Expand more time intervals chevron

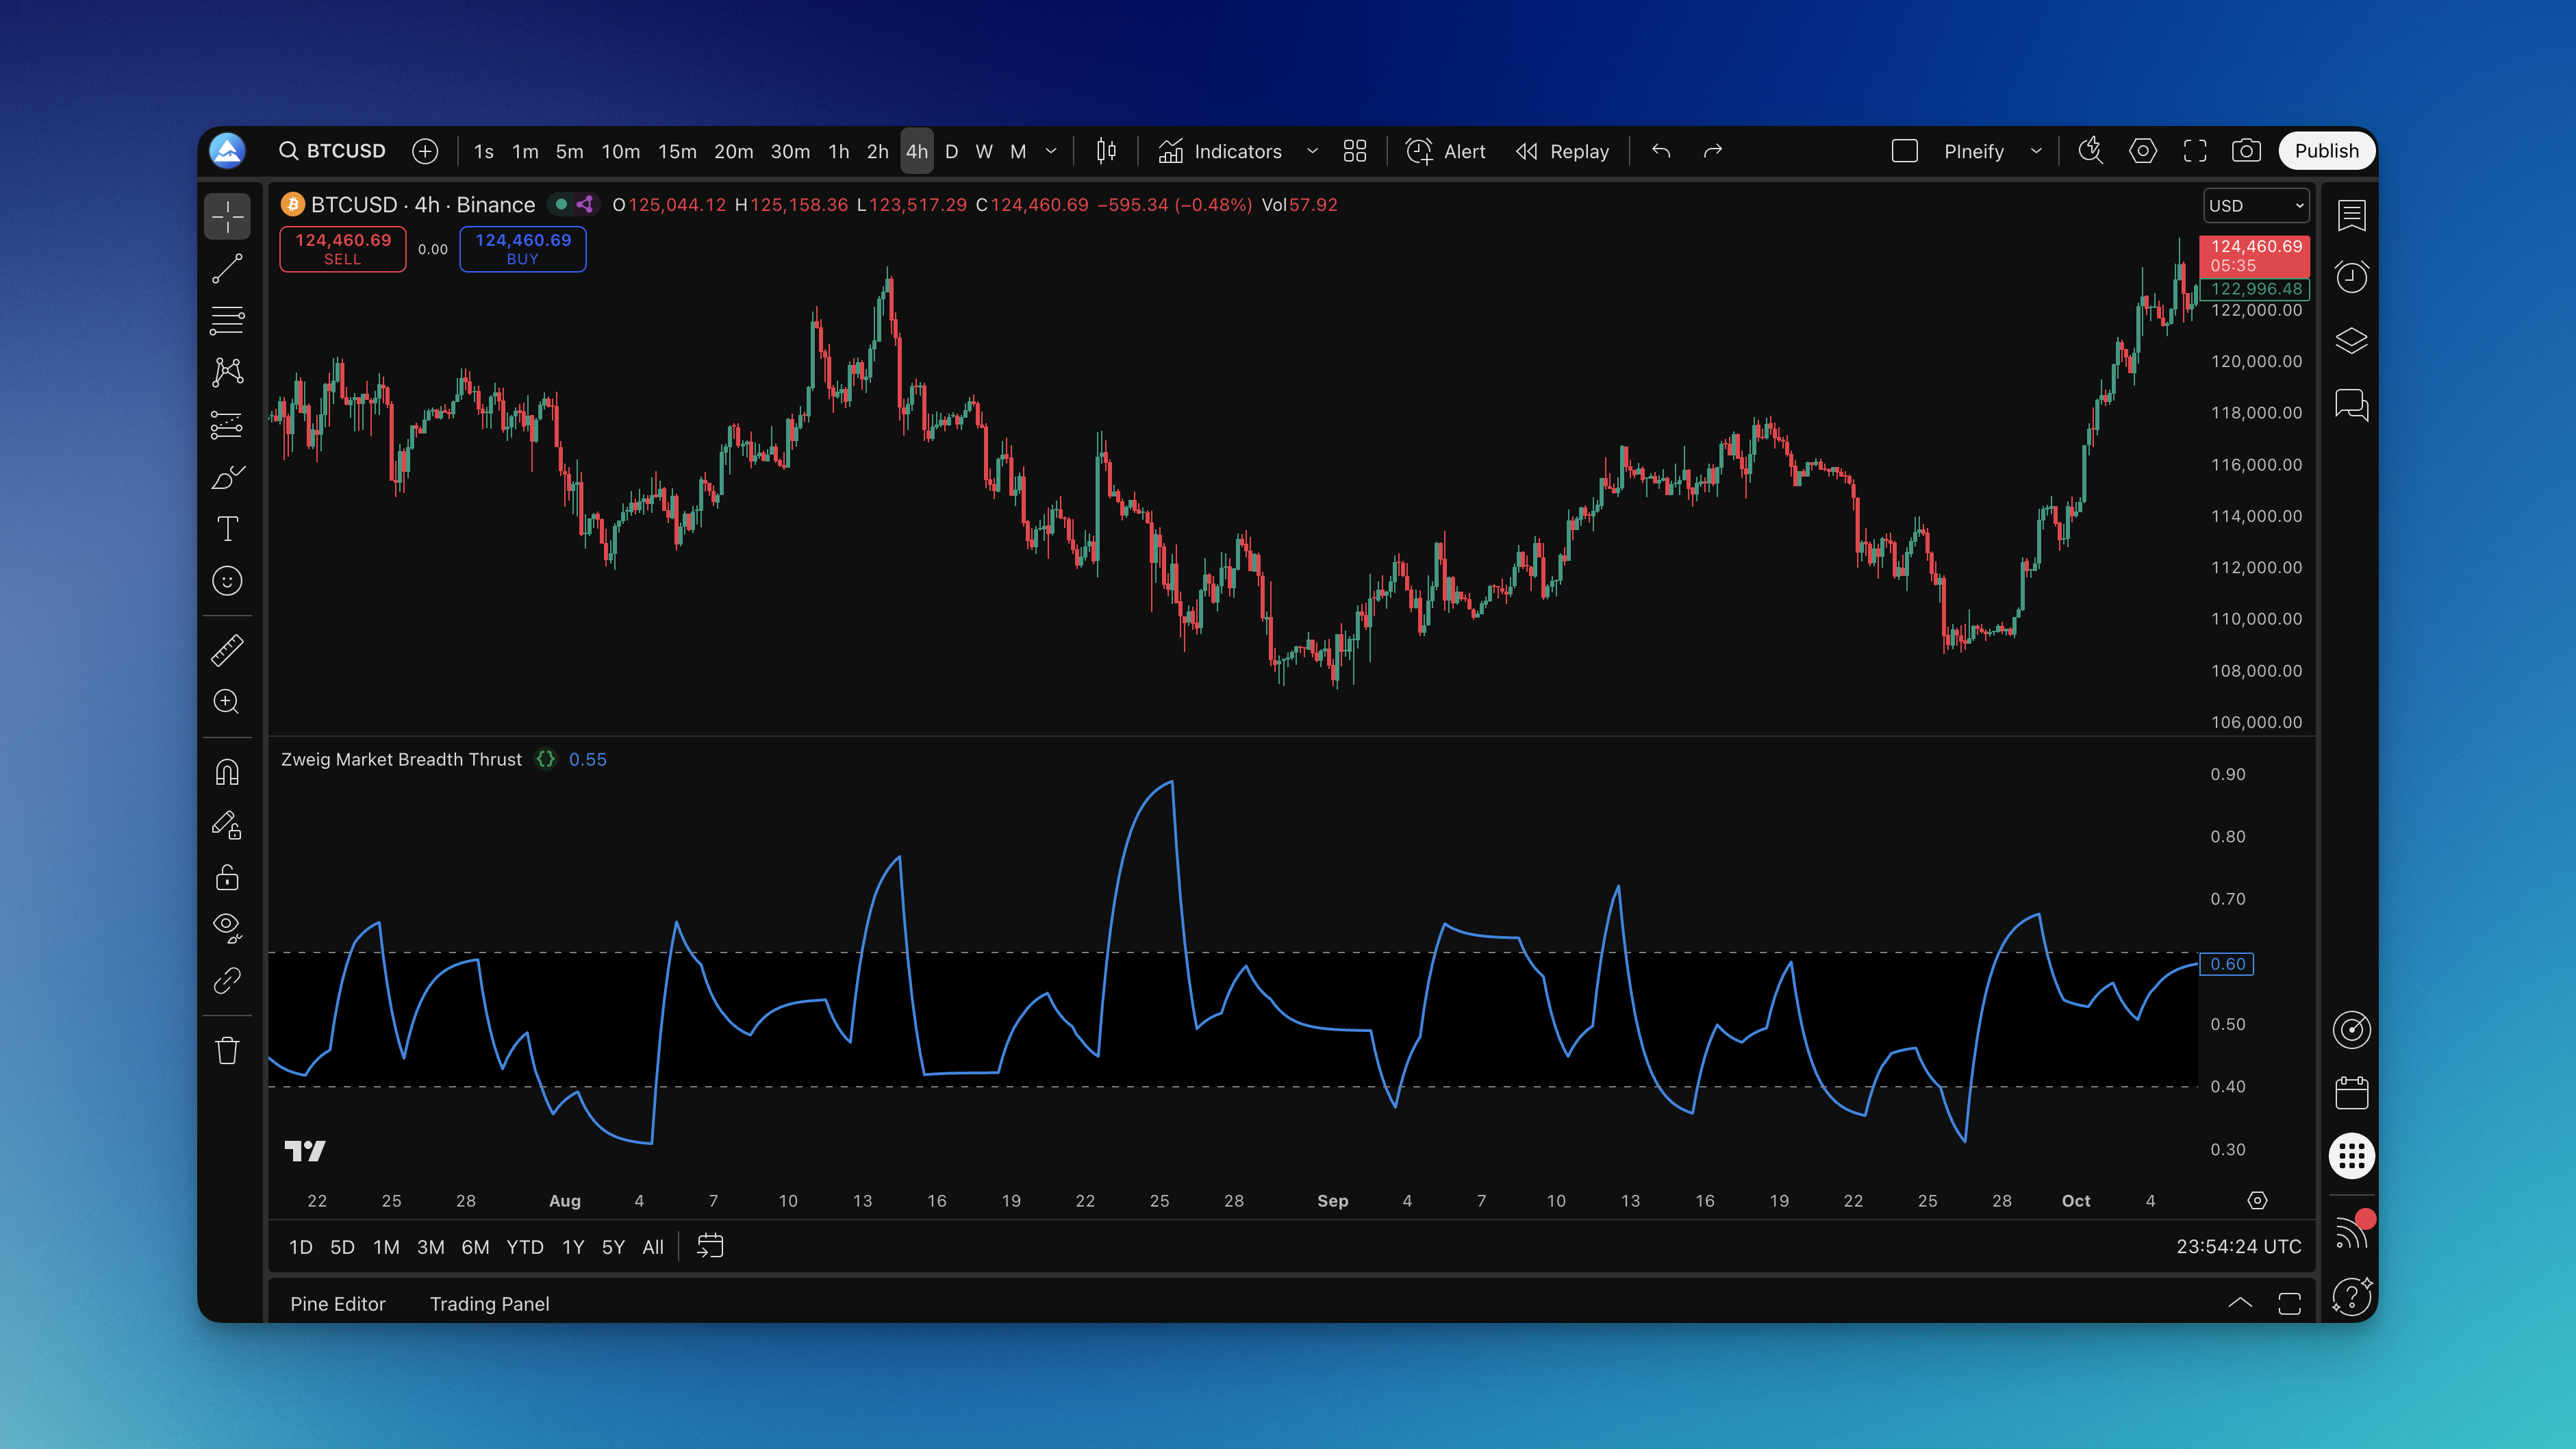click(x=1050, y=151)
